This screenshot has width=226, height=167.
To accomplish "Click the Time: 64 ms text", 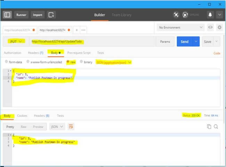I will [x=211, y=116].
